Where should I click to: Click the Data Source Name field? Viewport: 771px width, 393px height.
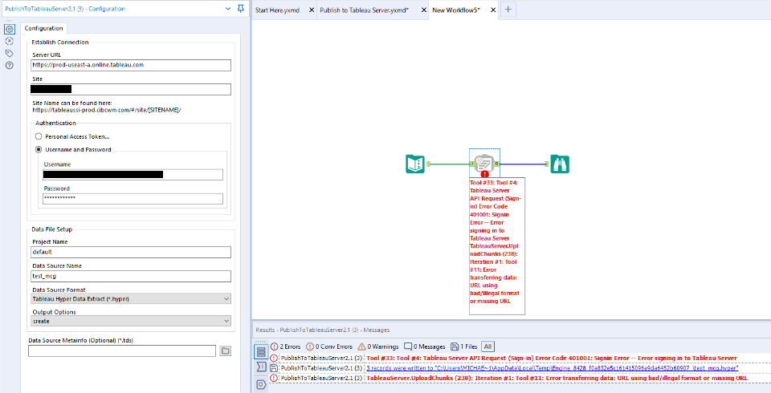131,276
